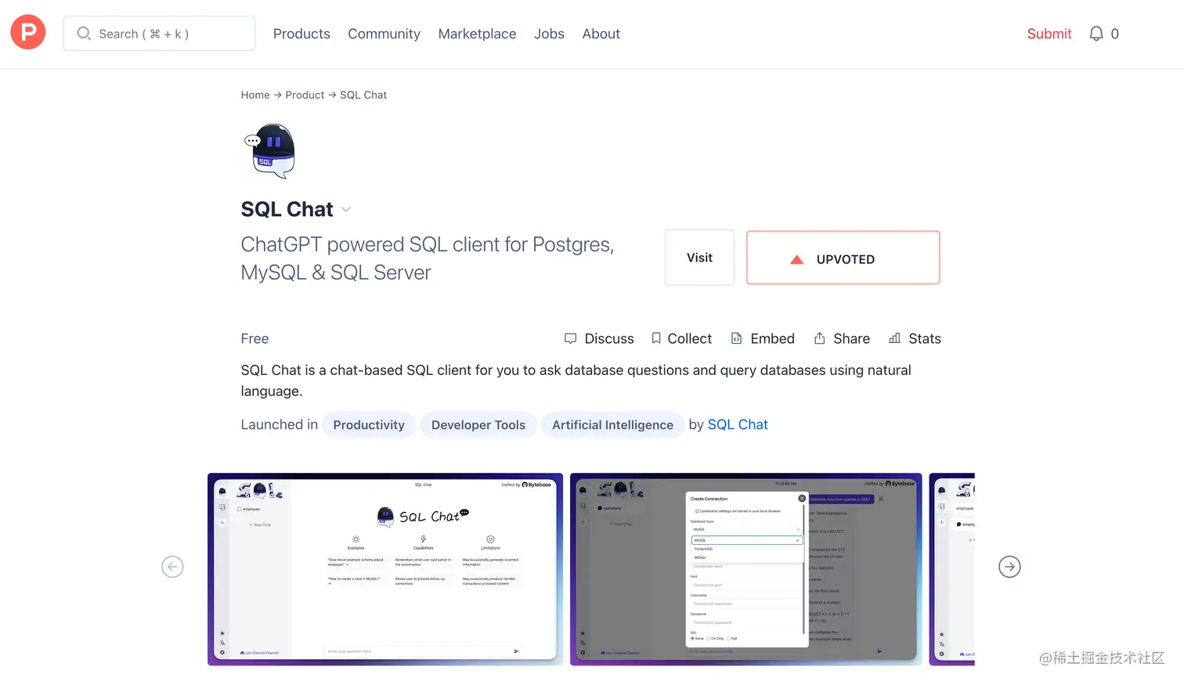Click the notification count 0

1115,34
